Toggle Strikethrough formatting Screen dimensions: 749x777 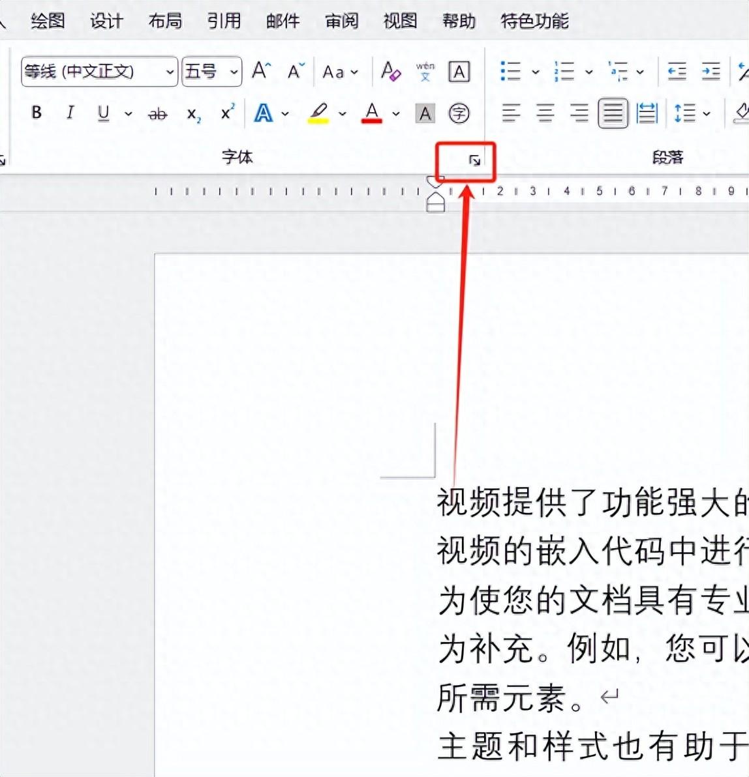(157, 115)
